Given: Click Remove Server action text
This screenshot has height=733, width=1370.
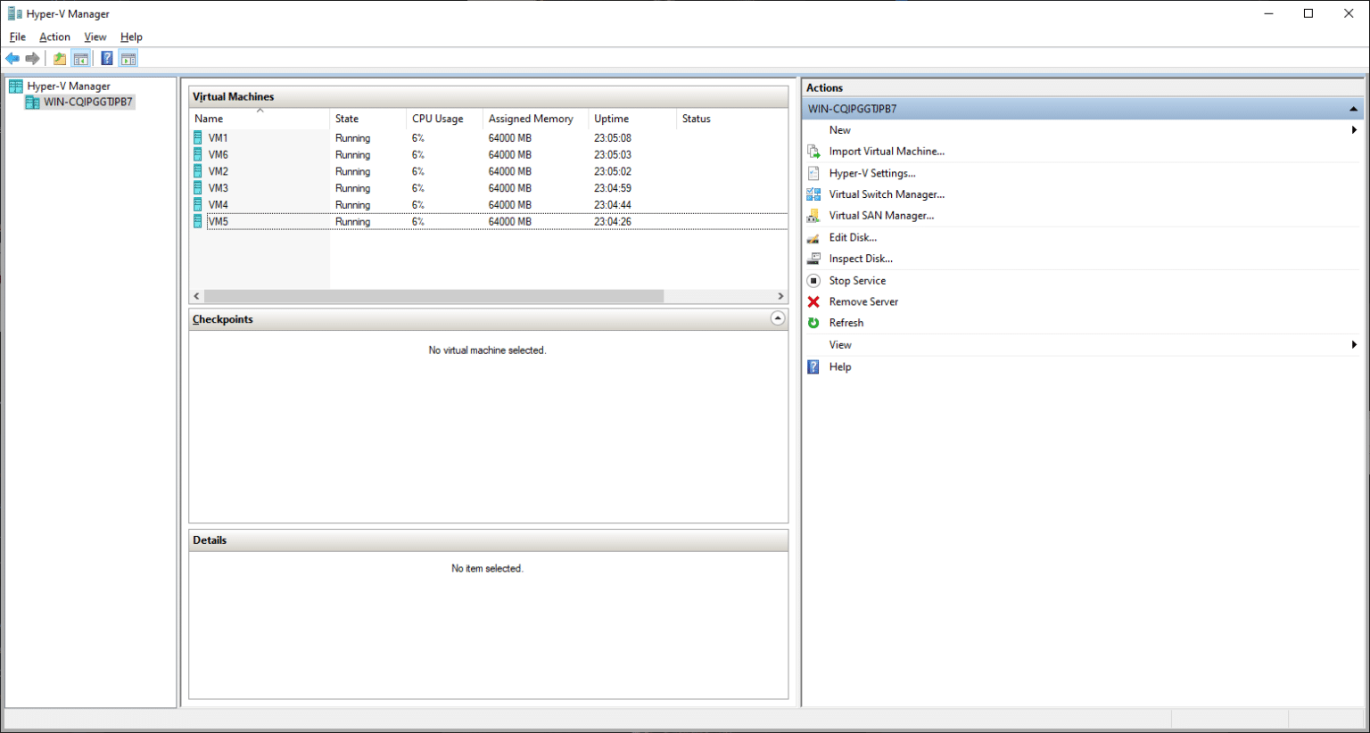Looking at the screenshot, I should click(x=863, y=301).
